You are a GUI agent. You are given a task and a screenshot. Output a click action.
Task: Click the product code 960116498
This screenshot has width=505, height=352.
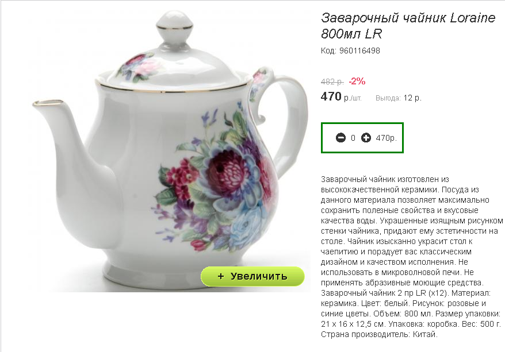[359, 51]
